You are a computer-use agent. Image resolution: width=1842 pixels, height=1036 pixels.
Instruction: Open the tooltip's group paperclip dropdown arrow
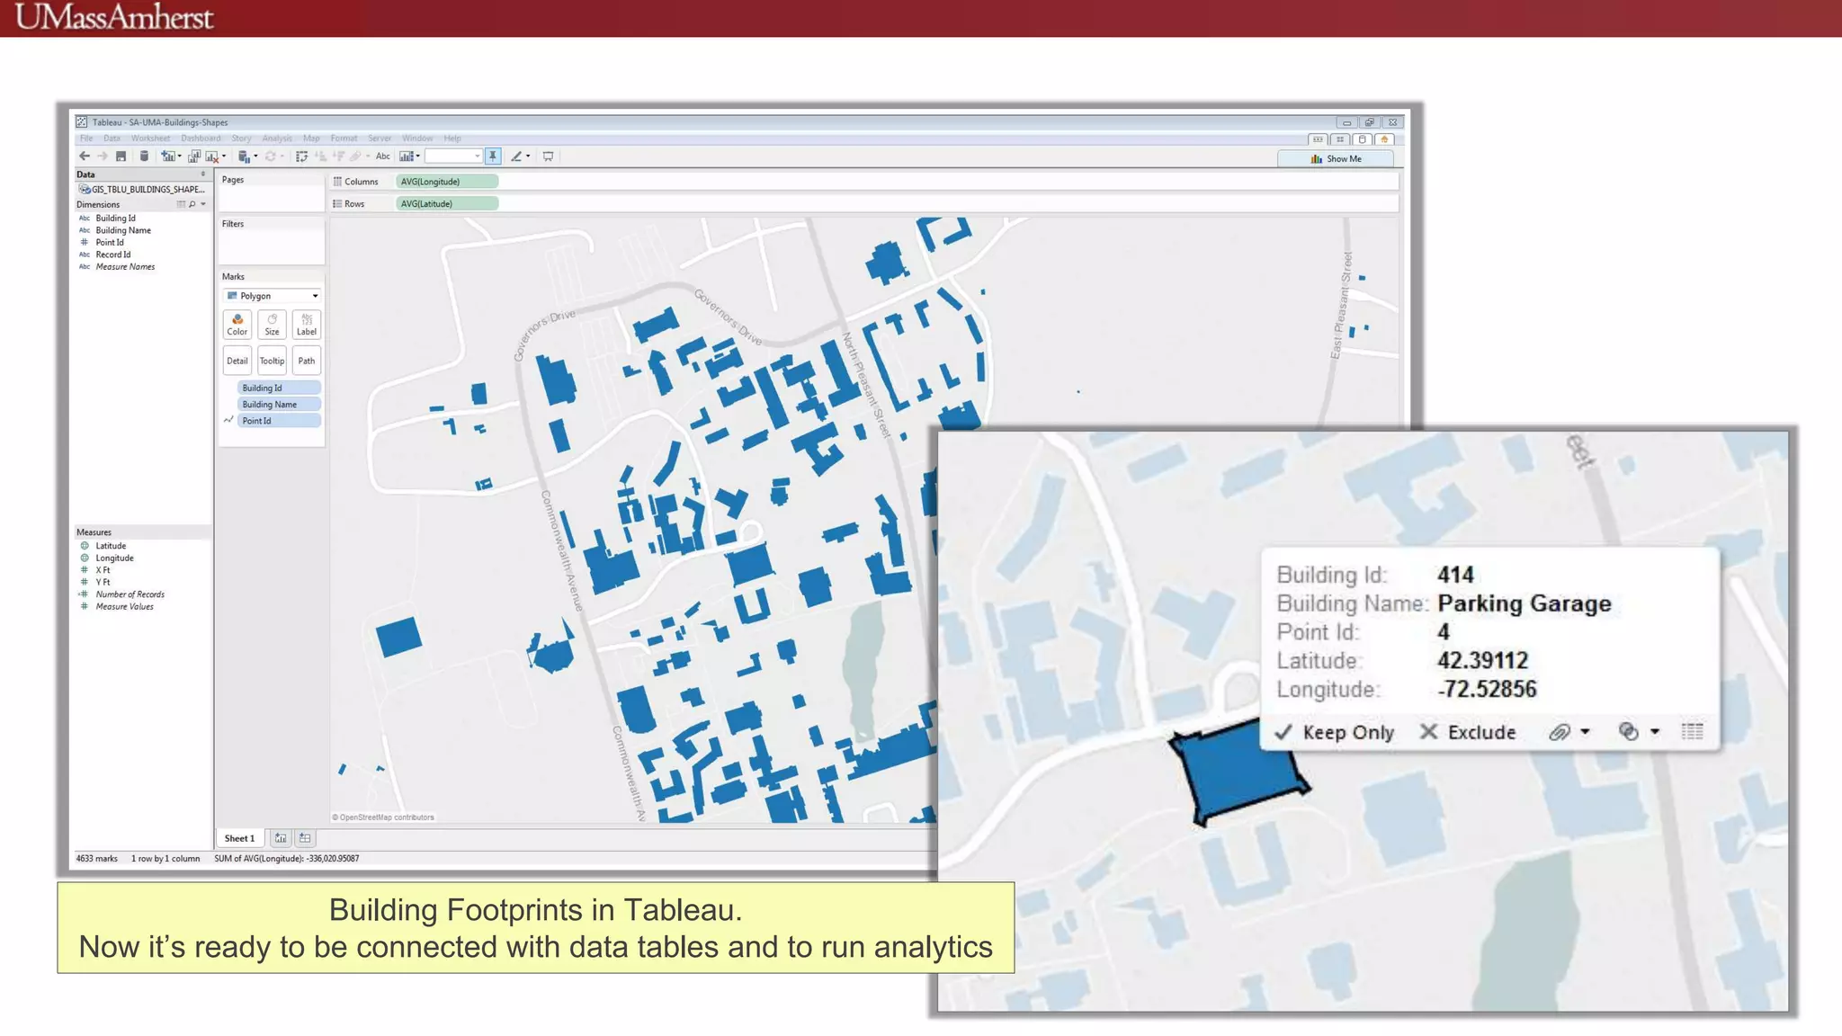coord(1585,732)
